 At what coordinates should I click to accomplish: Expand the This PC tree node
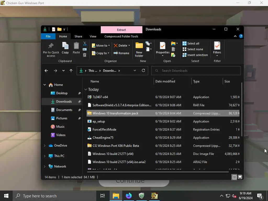44,156
